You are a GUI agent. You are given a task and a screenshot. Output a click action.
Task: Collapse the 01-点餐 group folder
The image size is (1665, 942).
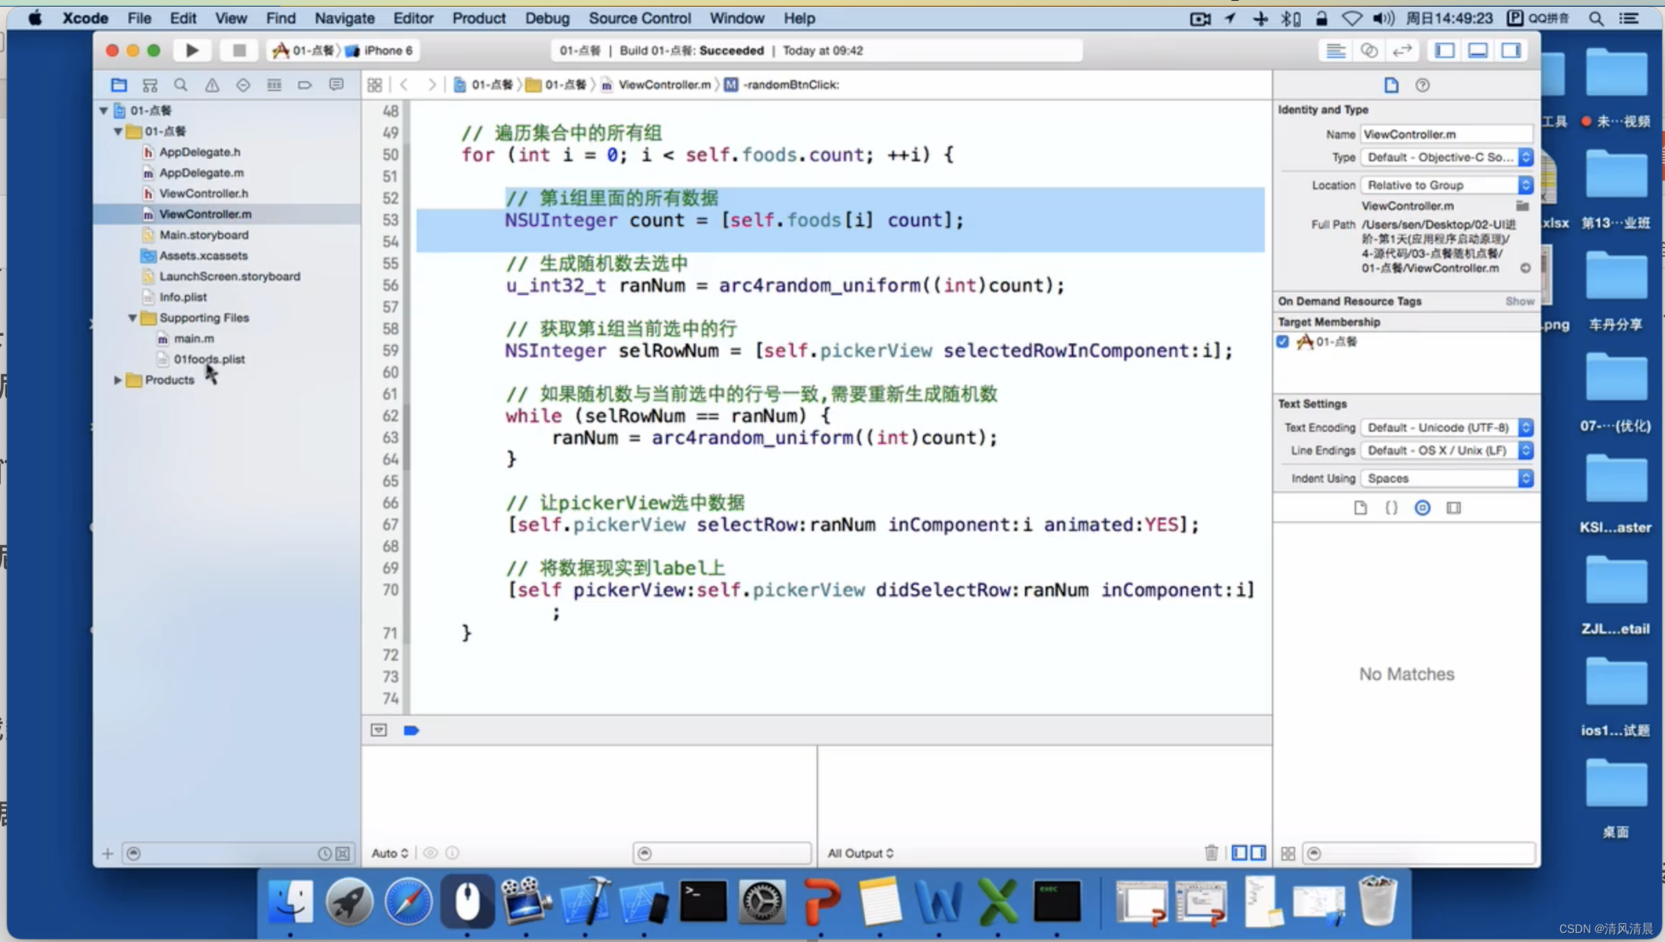click(x=118, y=131)
